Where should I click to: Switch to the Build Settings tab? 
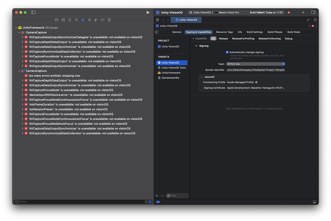point(255,32)
